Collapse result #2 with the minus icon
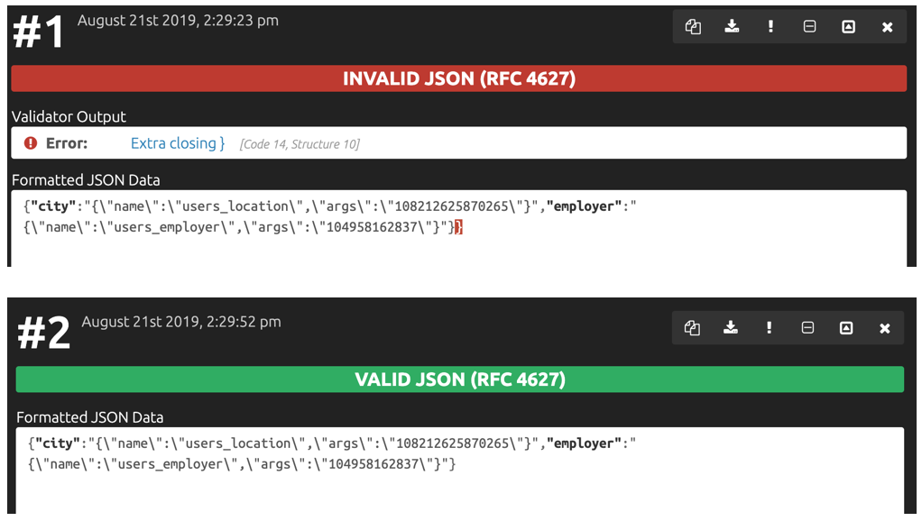 click(808, 328)
